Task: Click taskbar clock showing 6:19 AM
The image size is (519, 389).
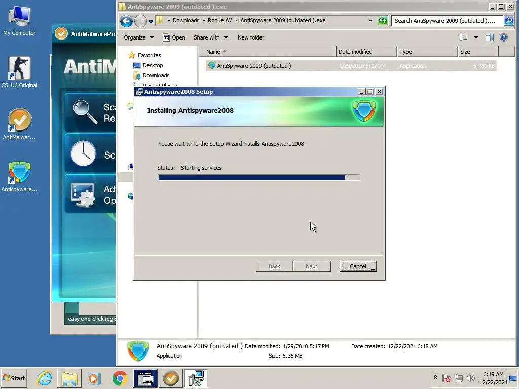Action: click(493, 378)
